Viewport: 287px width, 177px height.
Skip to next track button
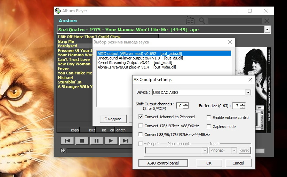[x=126, y=140]
